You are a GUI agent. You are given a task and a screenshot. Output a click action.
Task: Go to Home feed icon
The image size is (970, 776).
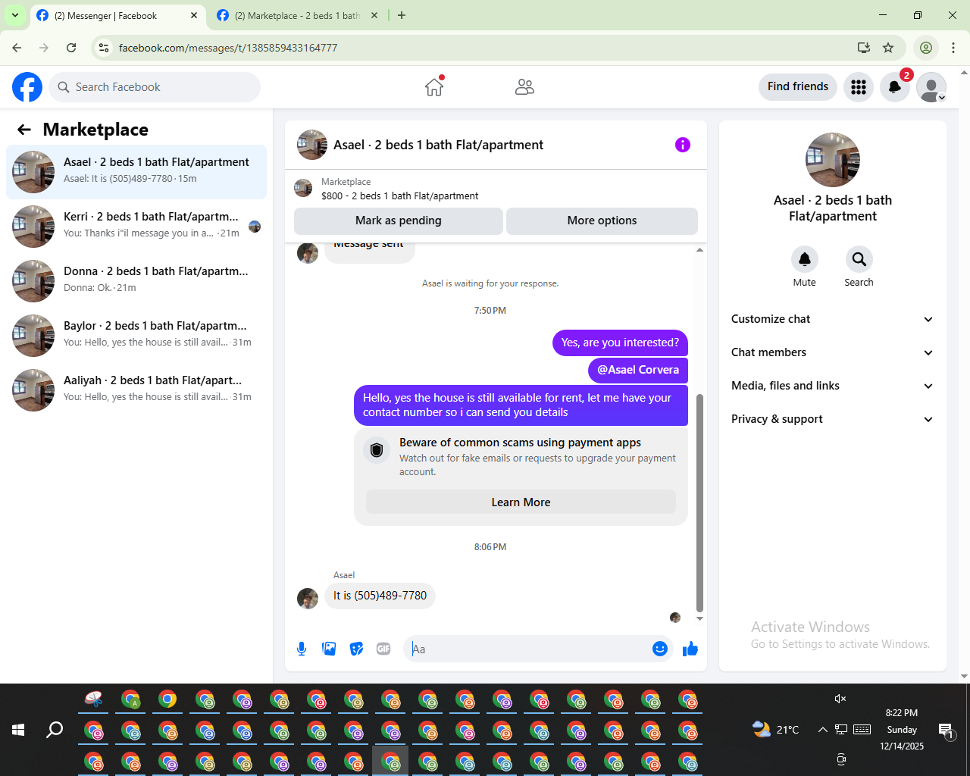click(434, 87)
